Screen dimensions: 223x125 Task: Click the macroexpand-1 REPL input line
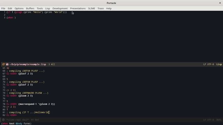37,104
